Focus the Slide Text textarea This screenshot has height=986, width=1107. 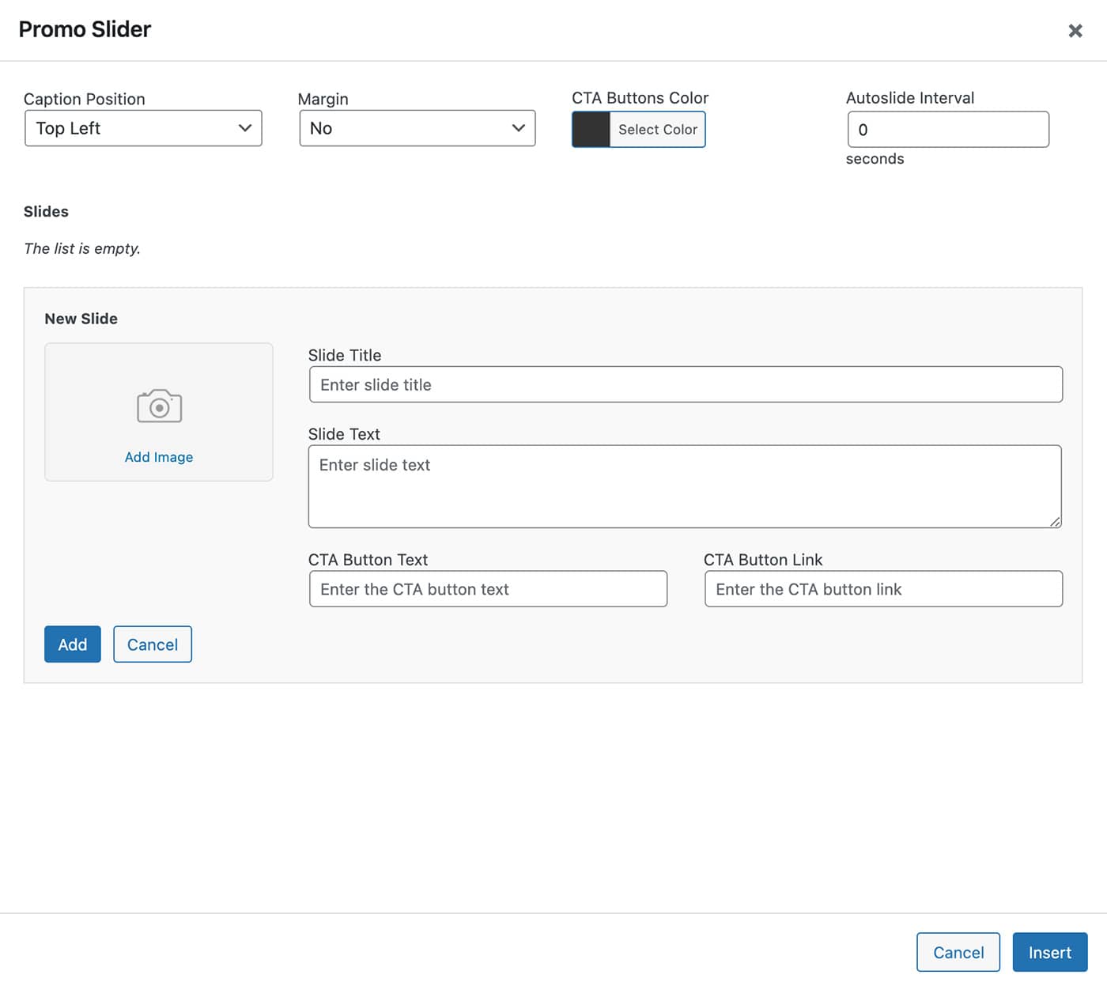pyautogui.click(x=684, y=486)
